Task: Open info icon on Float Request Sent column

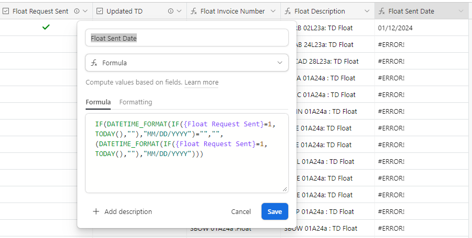Action: 77,11
